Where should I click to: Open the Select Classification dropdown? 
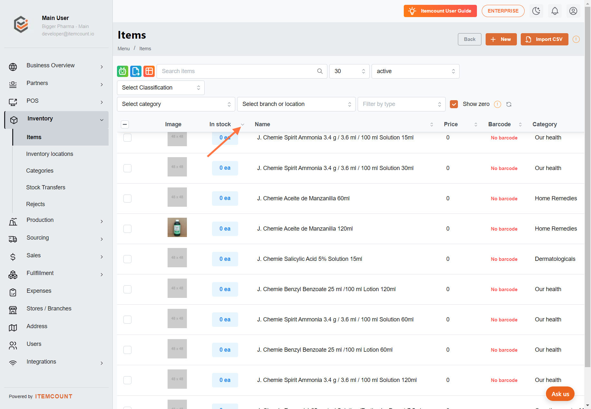[x=160, y=88]
